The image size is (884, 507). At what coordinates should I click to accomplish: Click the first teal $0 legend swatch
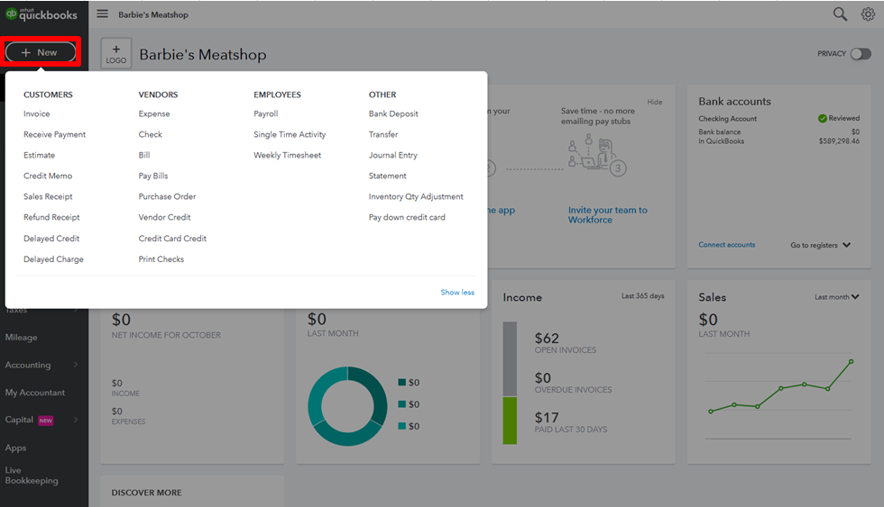(402, 383)
